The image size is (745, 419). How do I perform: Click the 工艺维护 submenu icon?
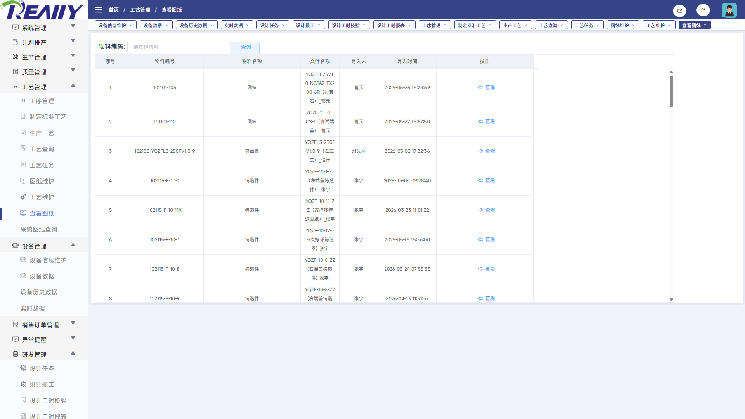(23, 197)
